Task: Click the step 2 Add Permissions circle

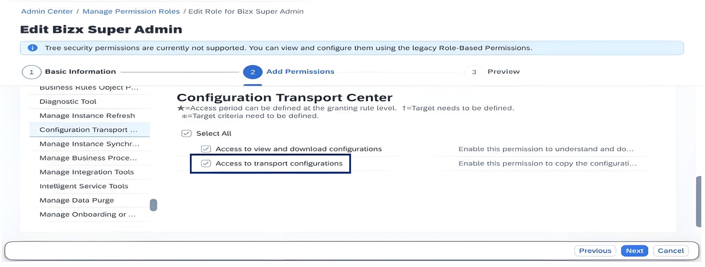Action: pos(252,72)
